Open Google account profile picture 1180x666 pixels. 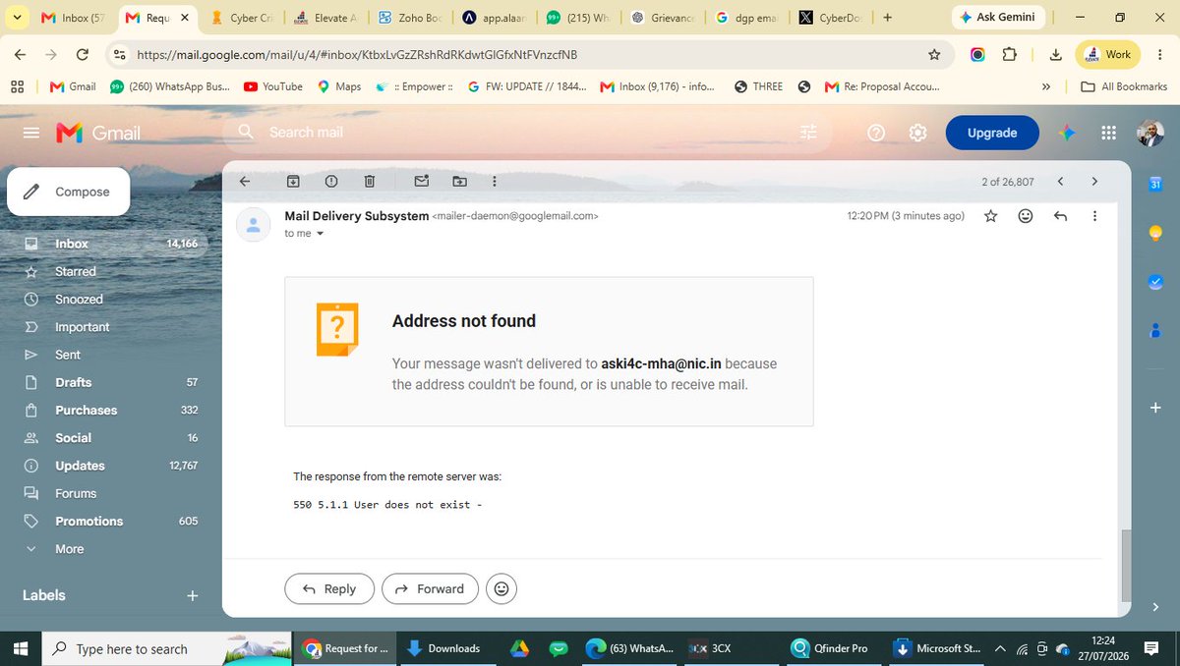point(1150,133)
